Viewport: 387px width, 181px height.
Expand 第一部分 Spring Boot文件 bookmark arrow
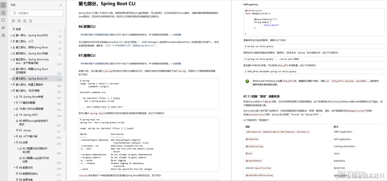(x=11, y=36)
